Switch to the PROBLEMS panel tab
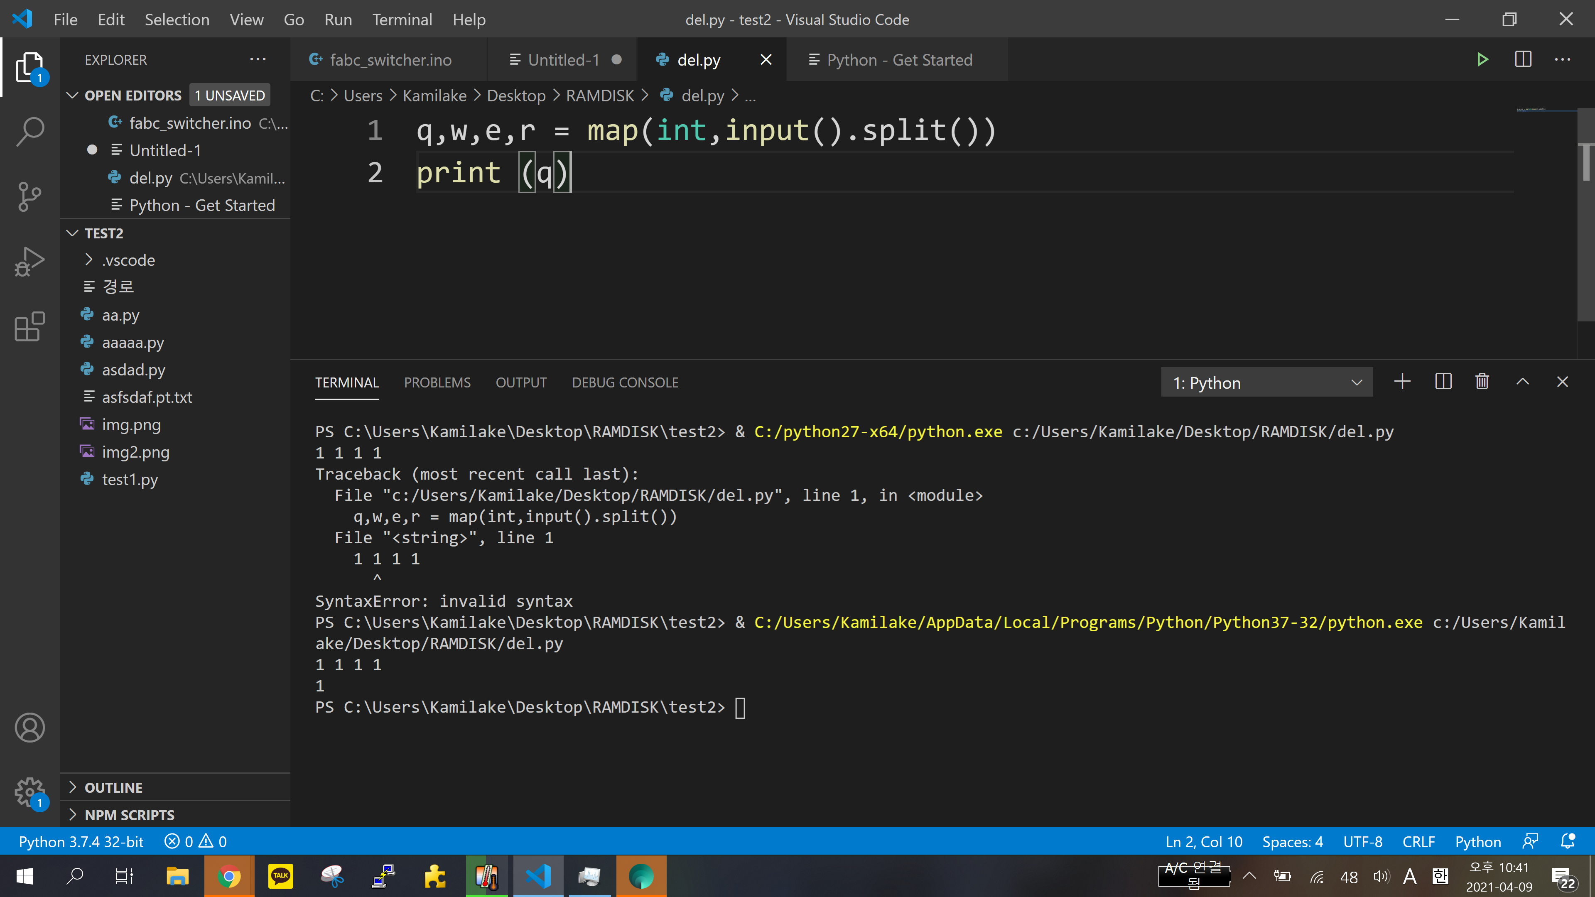This screenshot has width=1595, height=897. coord(437,382)
